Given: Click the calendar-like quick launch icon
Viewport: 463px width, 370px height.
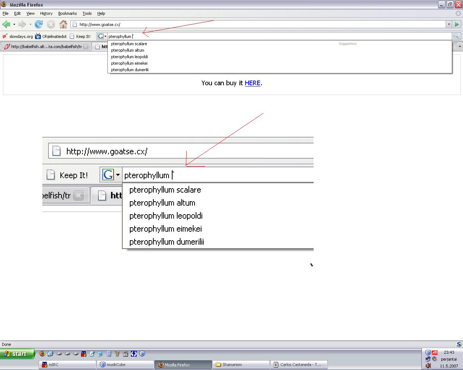Looking at the screenshot, I should point(126,354).
